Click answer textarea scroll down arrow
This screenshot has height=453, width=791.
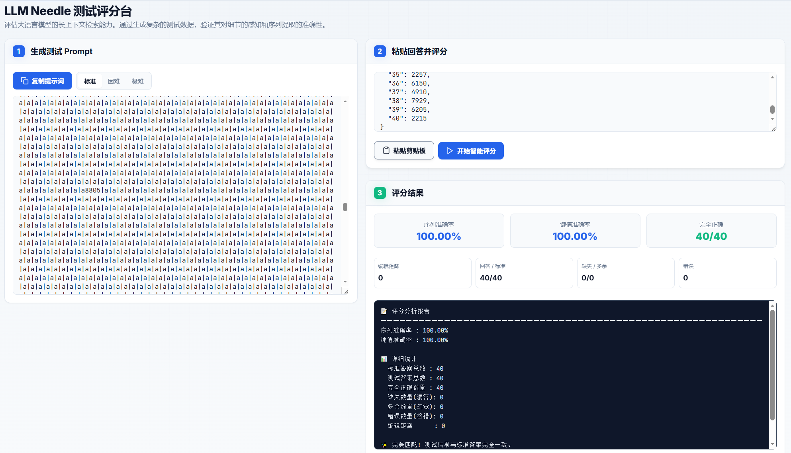point(772,119)
